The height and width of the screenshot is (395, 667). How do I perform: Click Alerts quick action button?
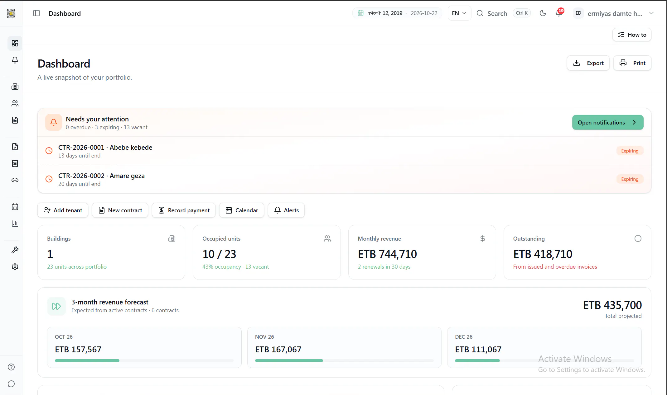(286, 210)
